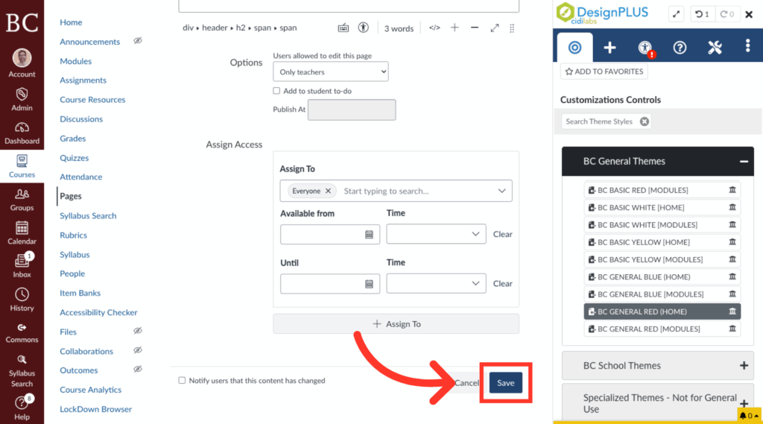Image resolution: width=763 pixels, height=424 pixels.
Task: Click the plus Assign To button
Action: point(396,323)
